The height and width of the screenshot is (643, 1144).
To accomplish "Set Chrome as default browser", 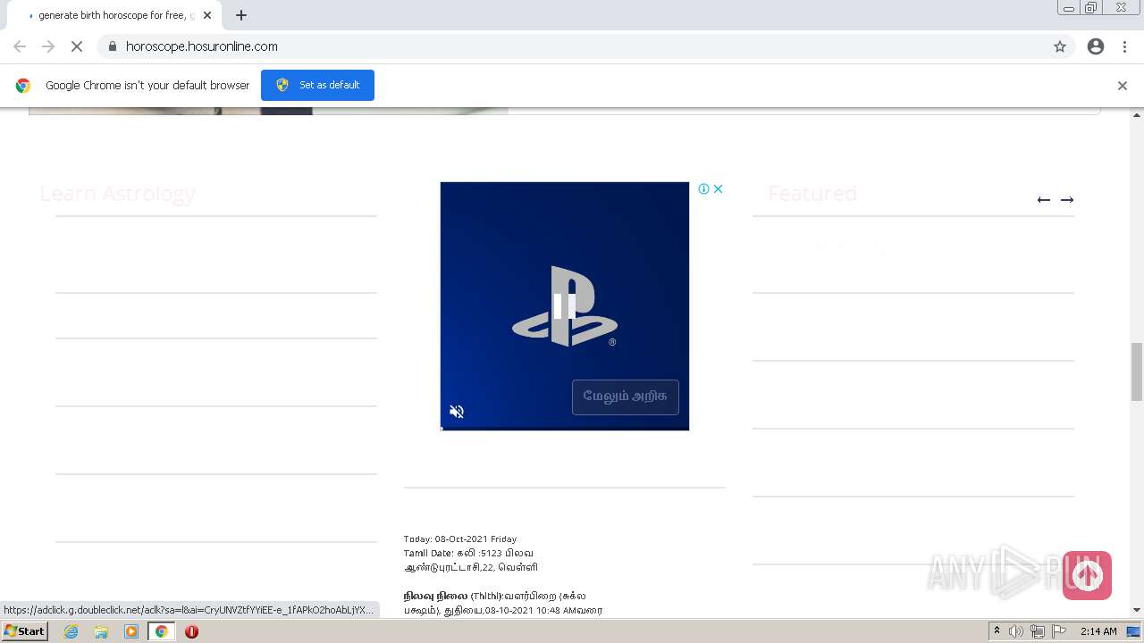I will 317,85.
